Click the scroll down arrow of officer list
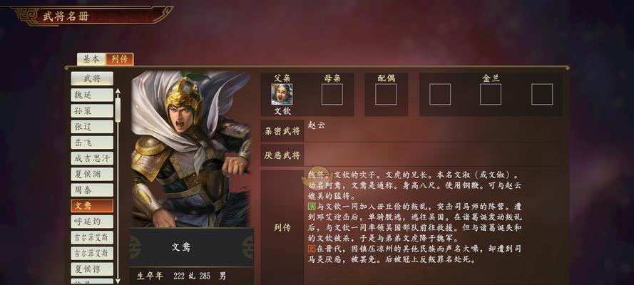 [x=118, y=280]
